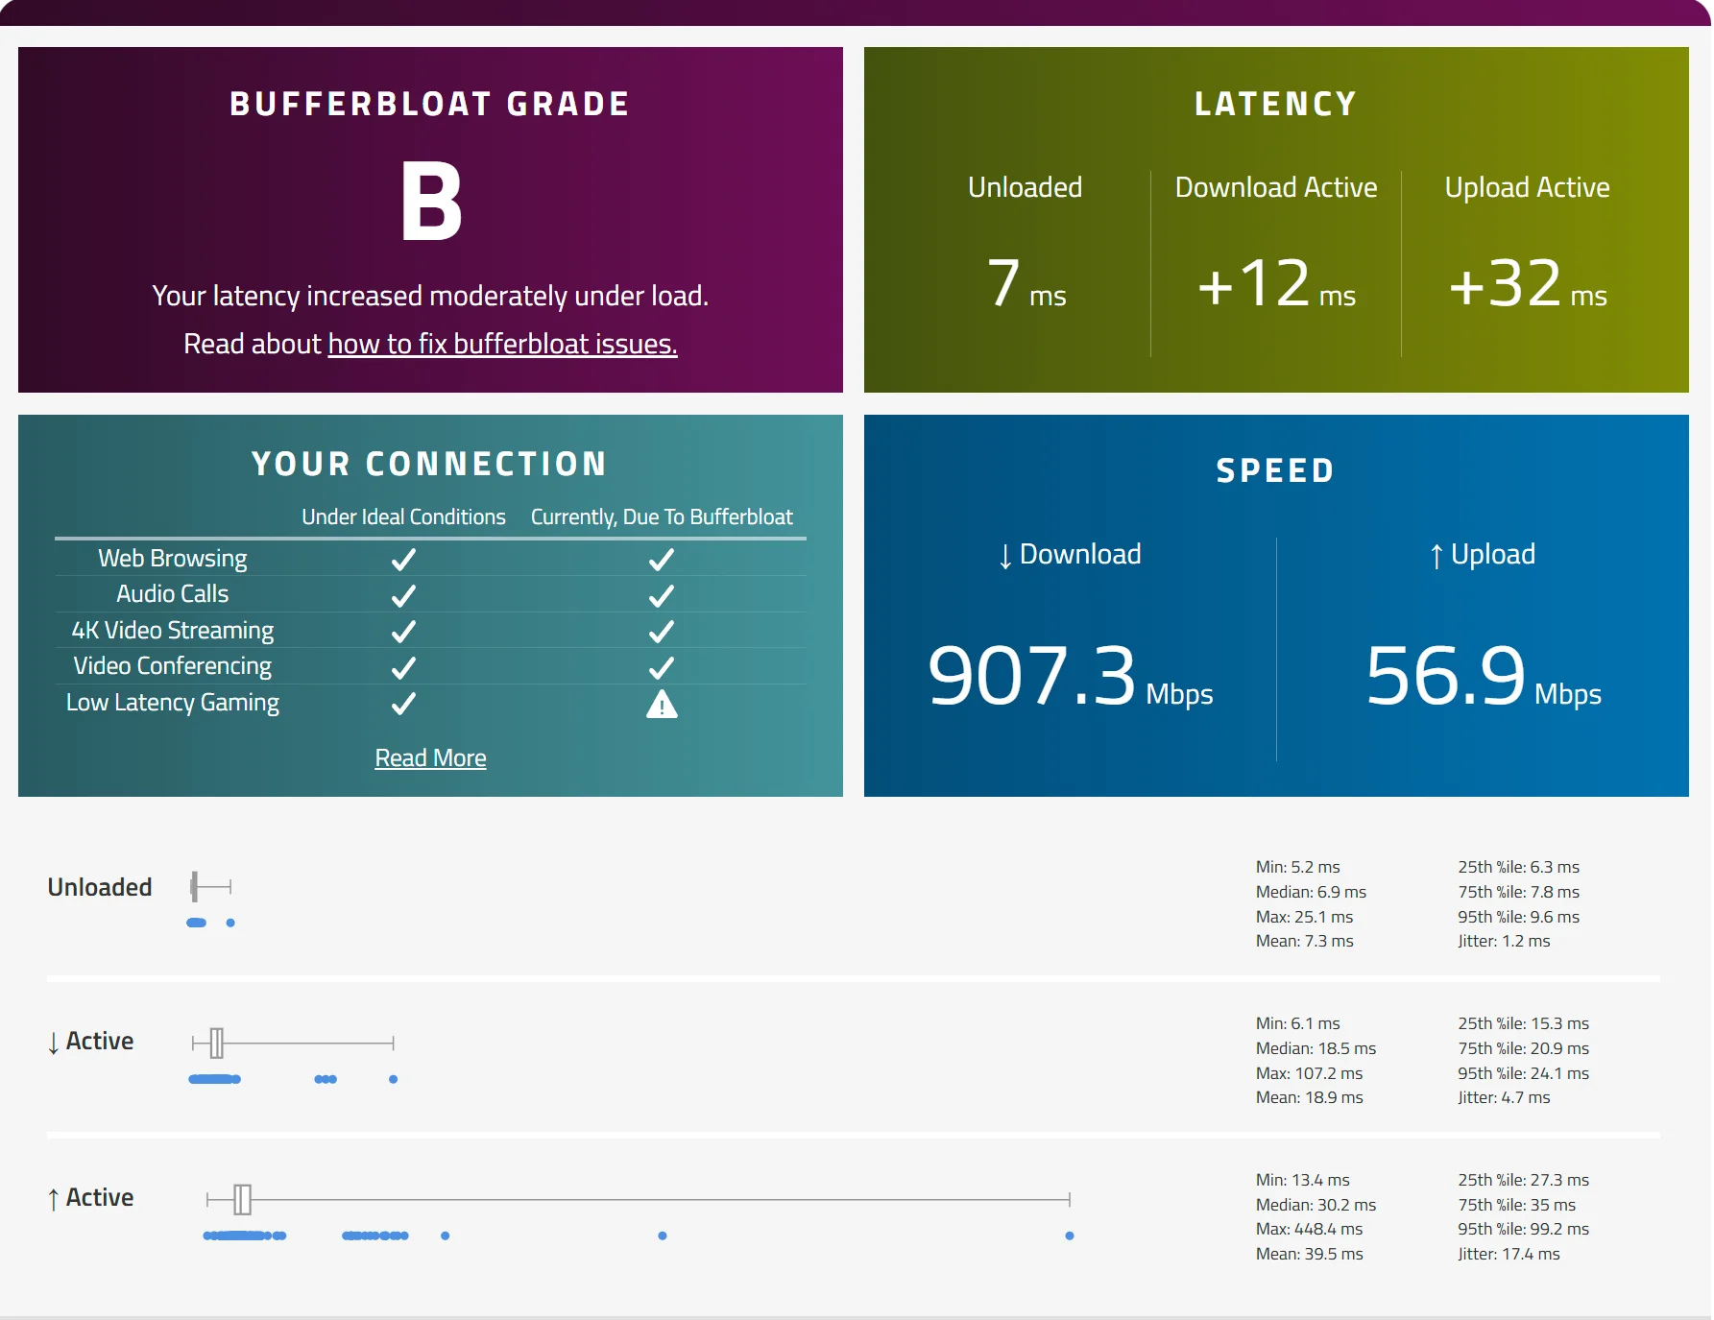1714x1320 pixels.
Task: Click the Video Conferencing ideal conditions checkmark
Action: (404, 667)
